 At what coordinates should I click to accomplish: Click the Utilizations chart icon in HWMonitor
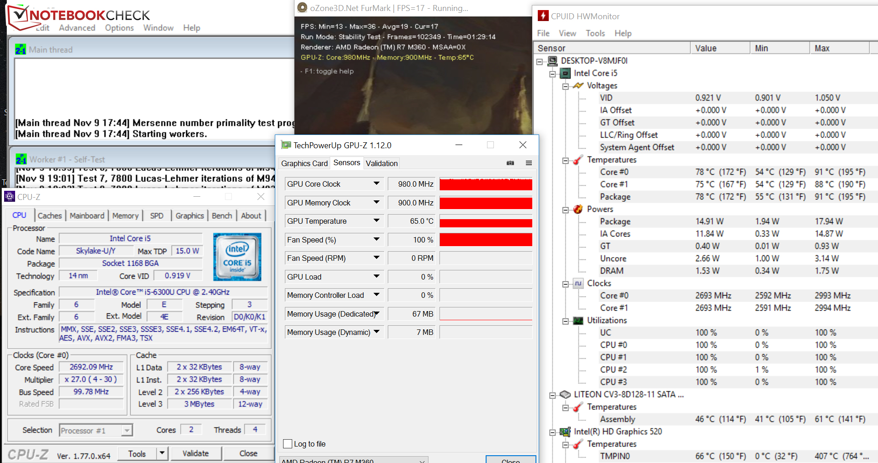coord(578,320)
